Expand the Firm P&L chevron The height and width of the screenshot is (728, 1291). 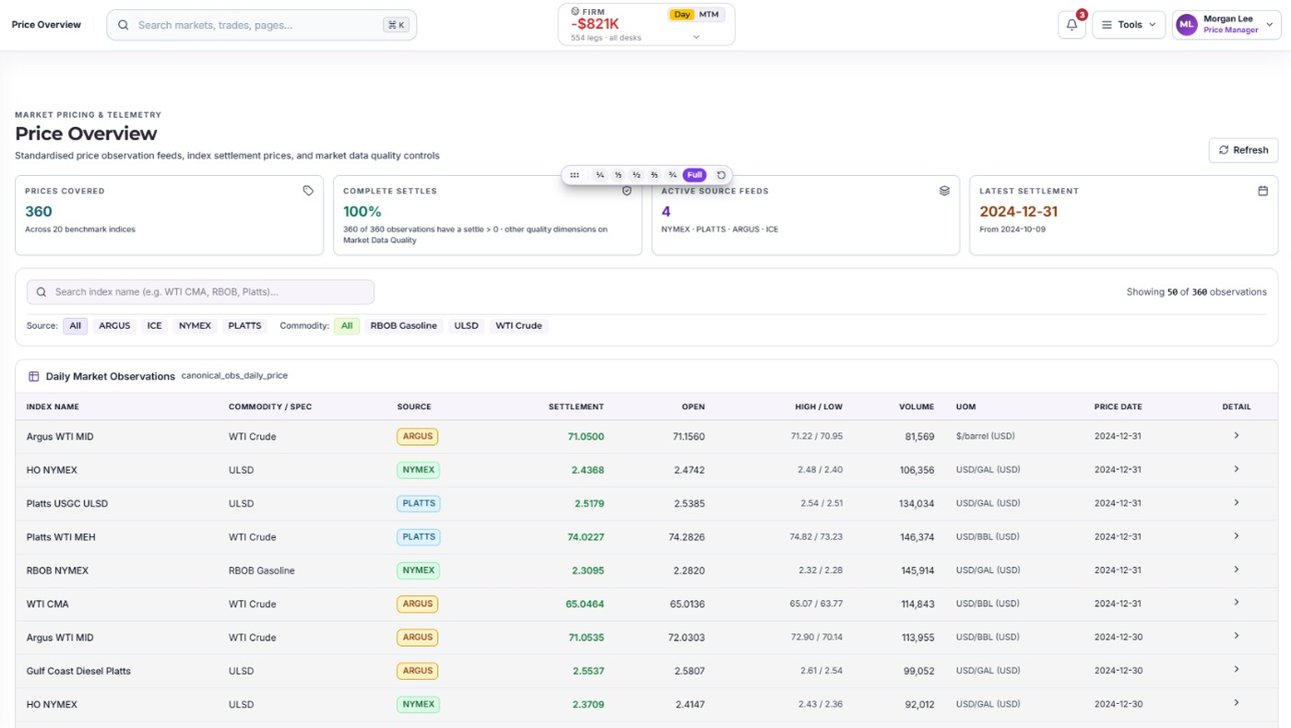(696, 38)
